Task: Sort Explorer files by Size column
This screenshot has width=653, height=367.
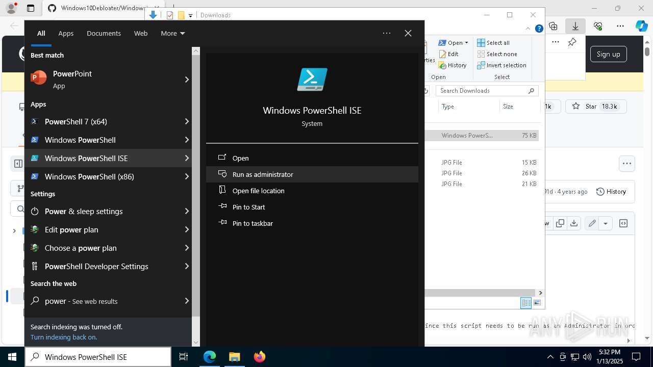Action: pyautogui.click(x=519, y=107)
